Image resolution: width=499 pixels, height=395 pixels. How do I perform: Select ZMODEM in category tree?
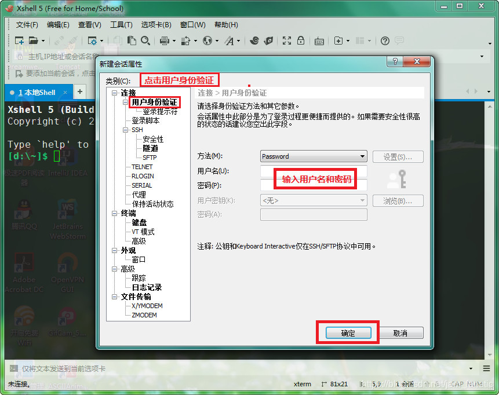pos(144,315)
